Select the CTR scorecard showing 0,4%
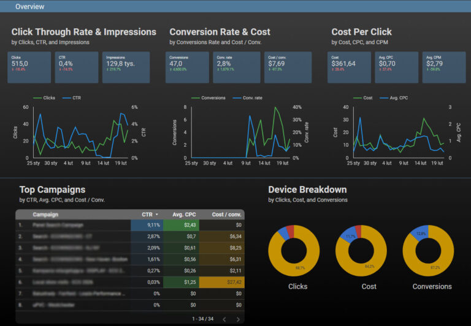 pos(76,67)
